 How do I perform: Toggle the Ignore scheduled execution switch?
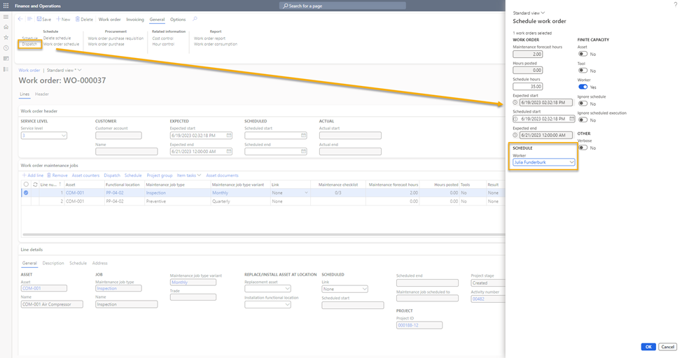tap(583, 120)
